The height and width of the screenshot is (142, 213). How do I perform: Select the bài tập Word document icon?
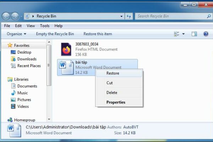[x=66, y=67]
